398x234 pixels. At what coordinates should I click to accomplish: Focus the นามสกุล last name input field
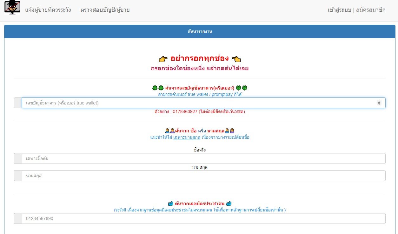[203, 176]
